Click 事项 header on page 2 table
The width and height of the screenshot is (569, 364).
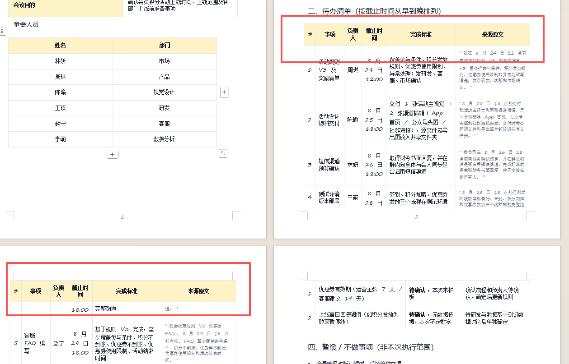[330, 34]
